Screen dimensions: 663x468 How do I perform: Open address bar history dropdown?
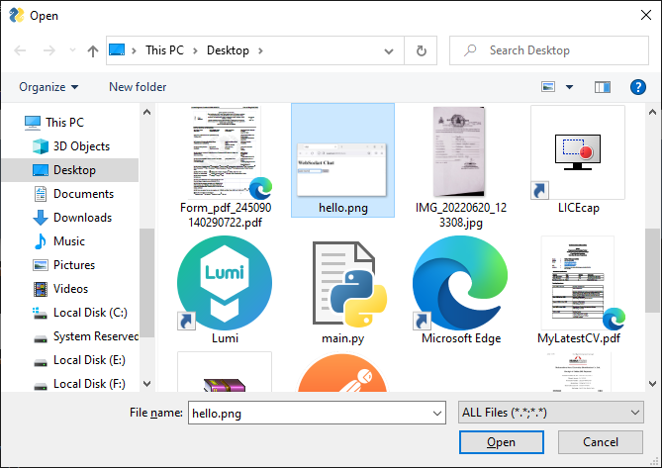coord(389,51)
